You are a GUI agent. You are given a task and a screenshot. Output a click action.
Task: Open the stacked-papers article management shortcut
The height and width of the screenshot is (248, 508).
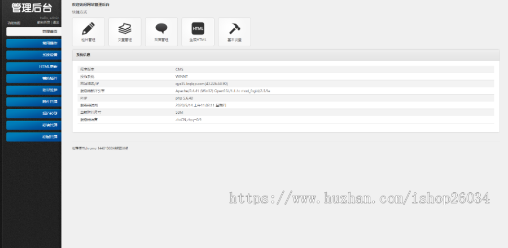click(125, 32)
